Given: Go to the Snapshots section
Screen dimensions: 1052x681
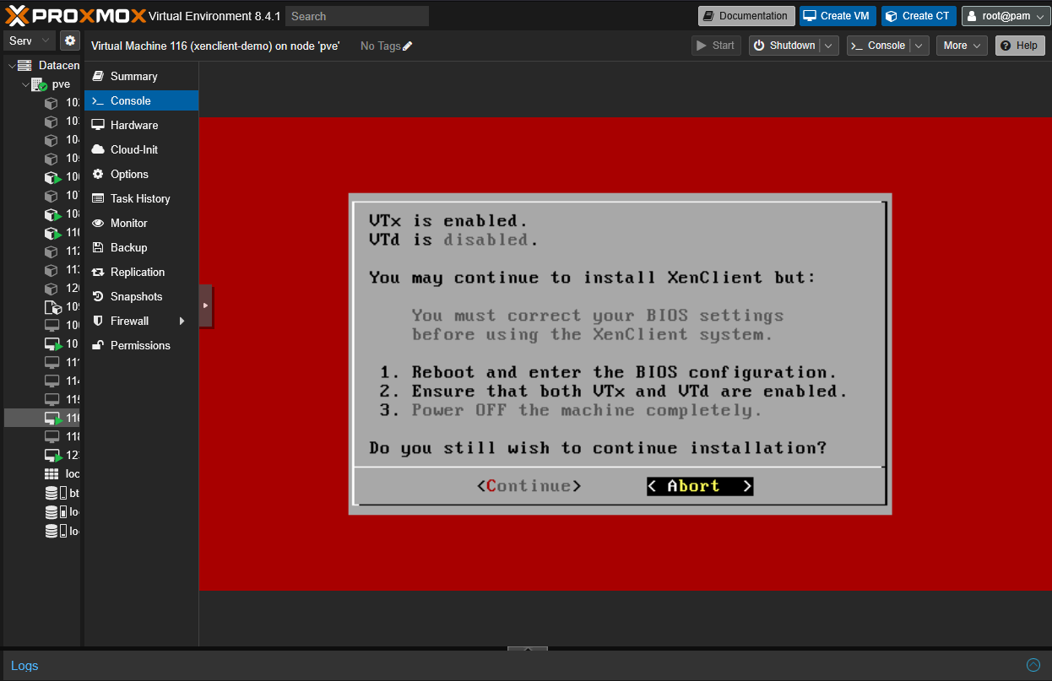Looking at the screenshot, I should tap(136, 296).
